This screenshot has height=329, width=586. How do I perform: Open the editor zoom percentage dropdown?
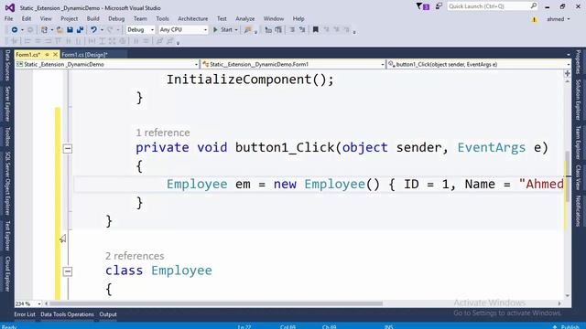pos(27,303)
